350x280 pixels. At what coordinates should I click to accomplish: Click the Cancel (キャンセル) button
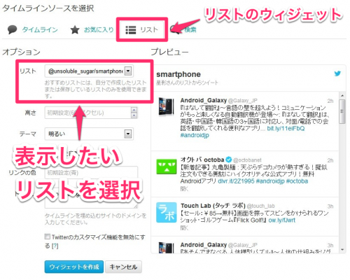click(x=123, y=267)
